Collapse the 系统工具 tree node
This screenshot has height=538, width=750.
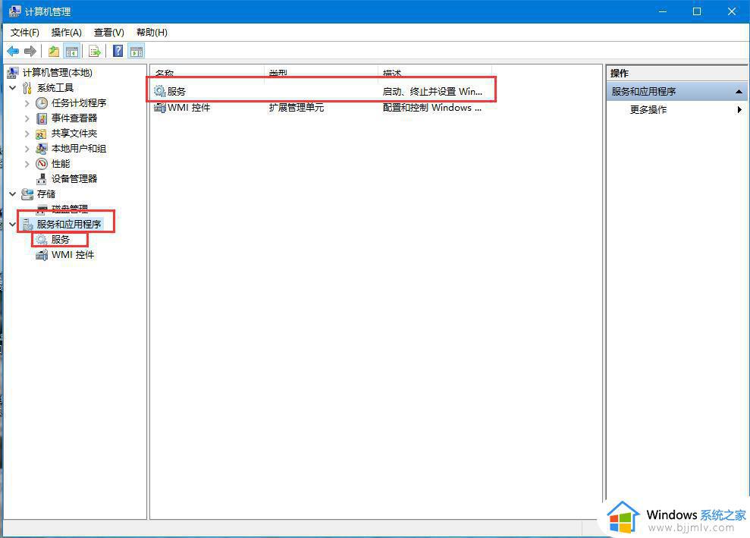13,88
